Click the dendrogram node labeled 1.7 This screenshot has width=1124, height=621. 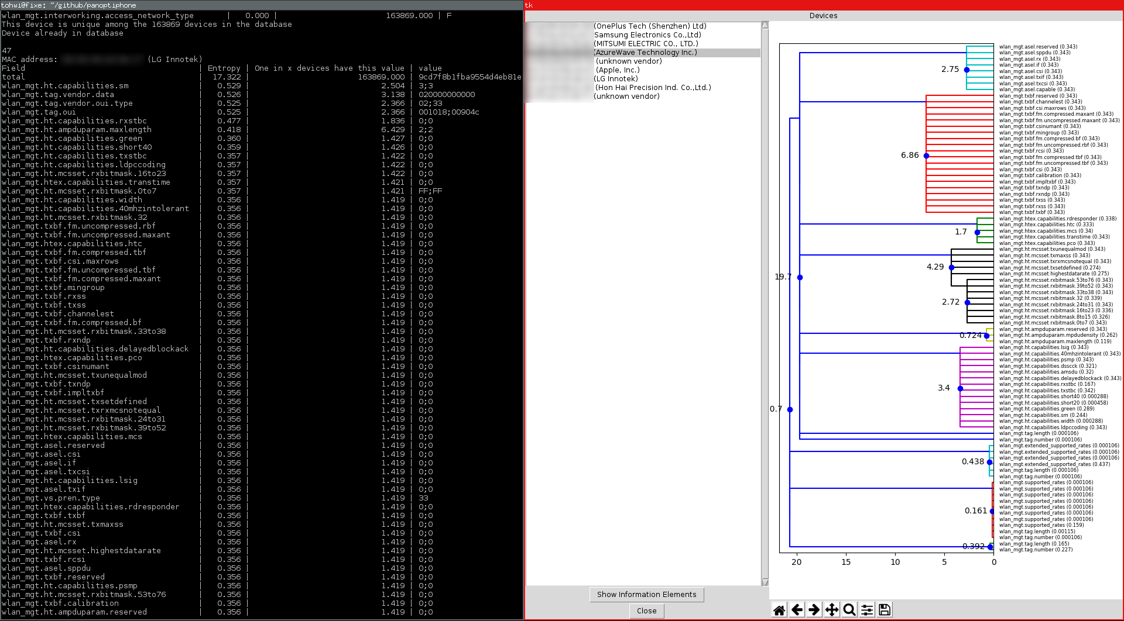(977, 232)
